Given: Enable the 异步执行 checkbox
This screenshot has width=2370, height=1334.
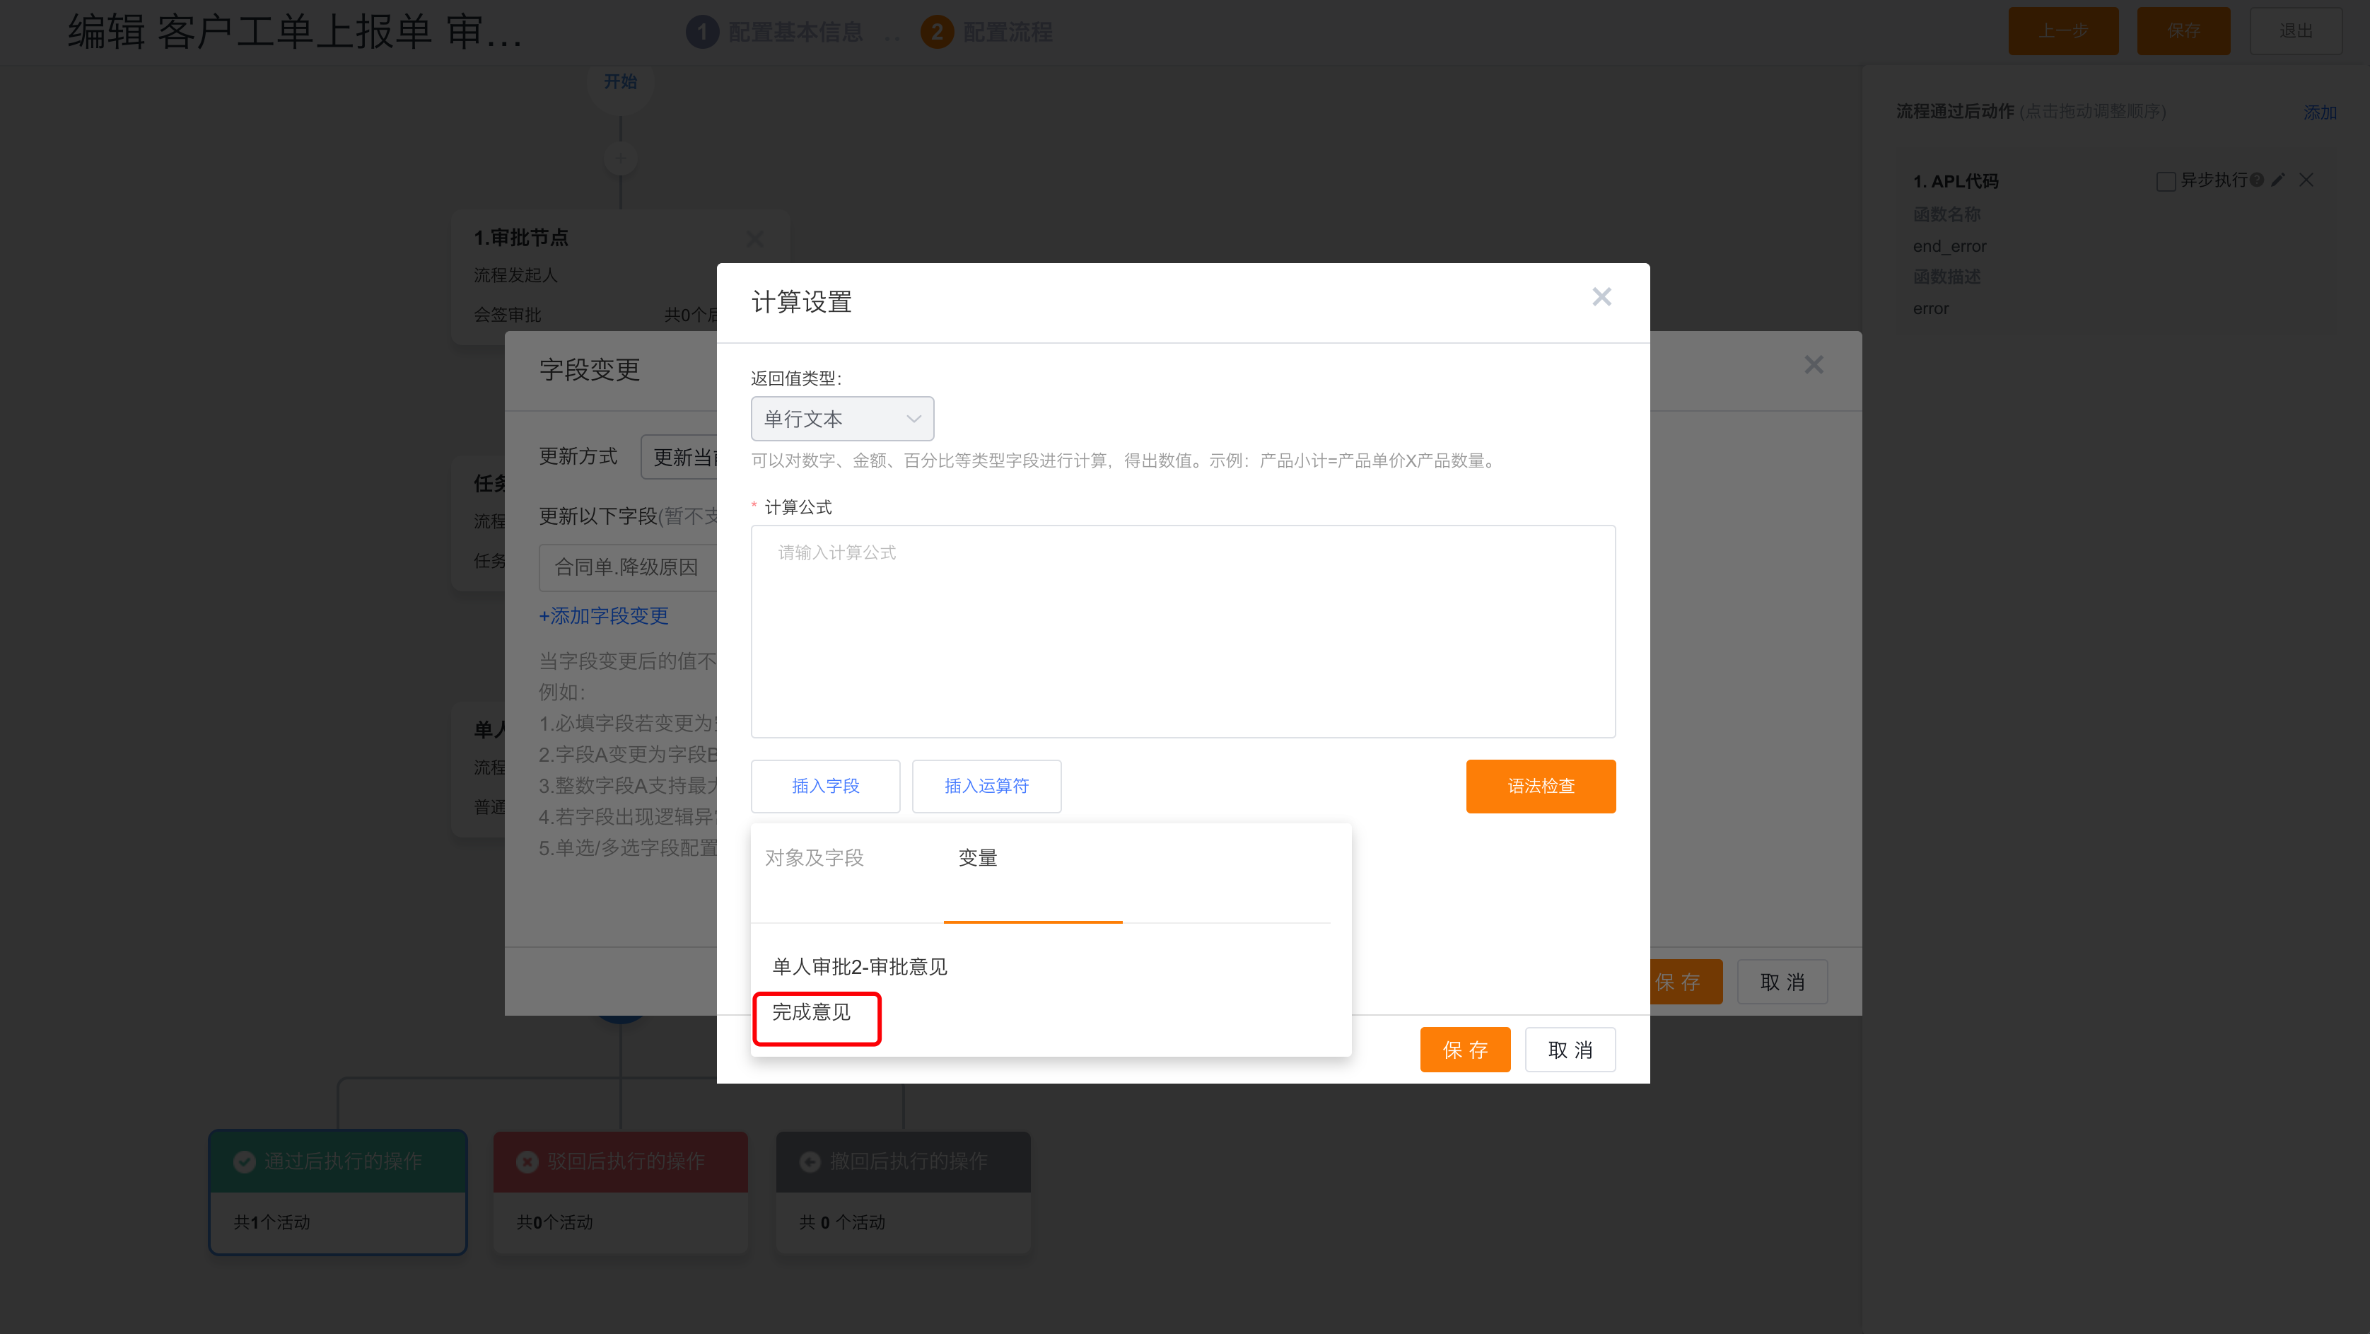Looking at the screenshot, I should click(2165, 180).
